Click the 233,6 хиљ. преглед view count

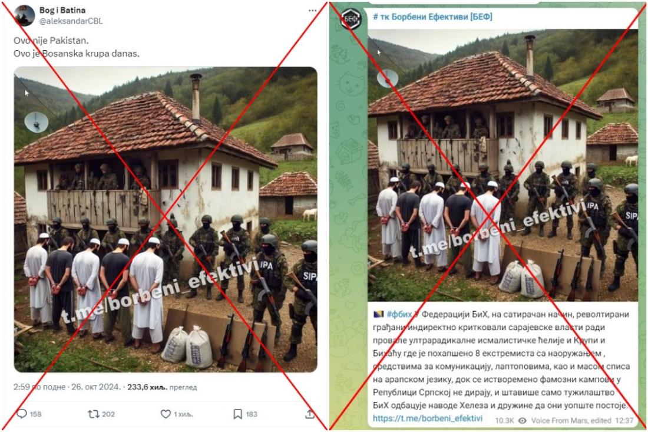(162, 387)
